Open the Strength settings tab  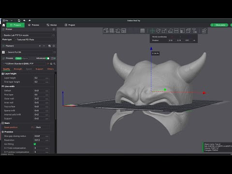(x=18, y=69)
